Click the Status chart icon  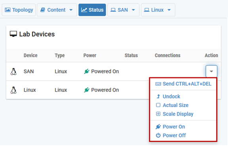84,10
